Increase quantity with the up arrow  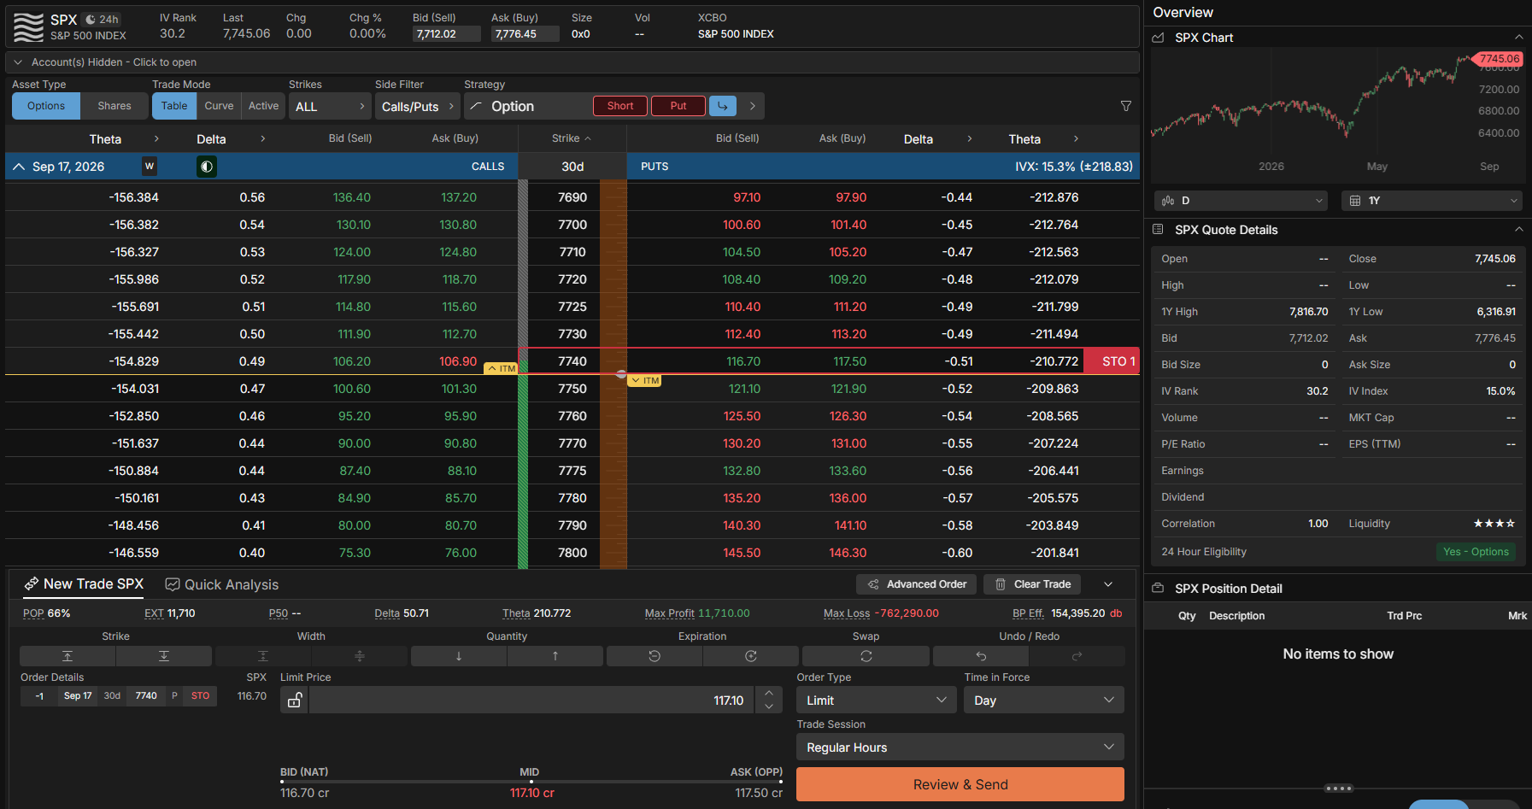coord(555,656)
